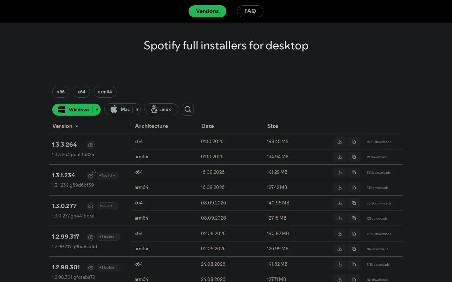
Task: Click build id 1.2.99.317.g9bd8c54d
Action: point(75,246)
